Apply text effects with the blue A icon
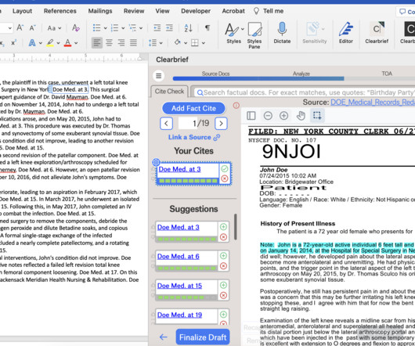Viewport: 415px width, 346px height. tap(32, 42)
